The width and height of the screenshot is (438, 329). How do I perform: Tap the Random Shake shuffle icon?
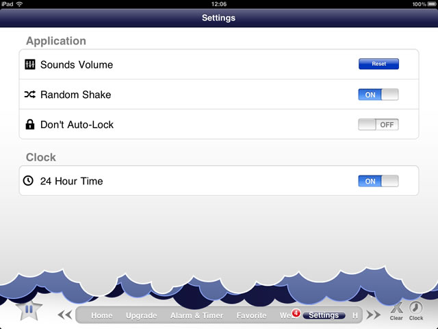(30, 95)
